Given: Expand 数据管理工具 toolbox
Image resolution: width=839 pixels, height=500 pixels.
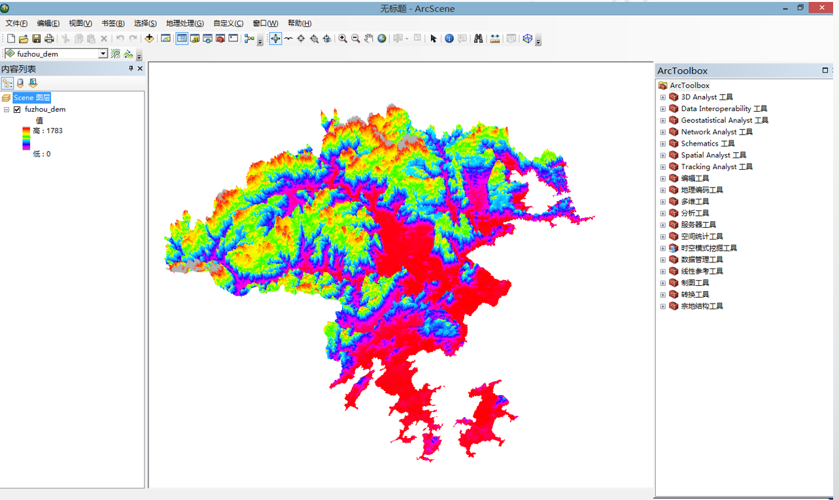Looking at the screenshot, I should (x=662, y=260).
